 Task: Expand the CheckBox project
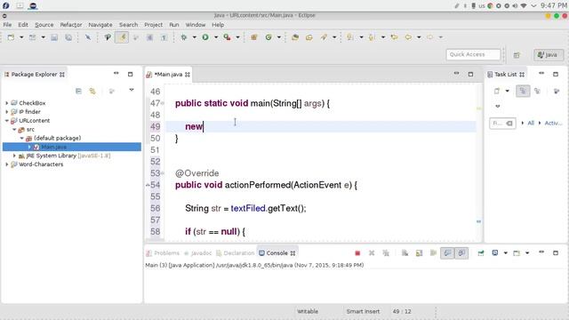click(x=6, y=103)
